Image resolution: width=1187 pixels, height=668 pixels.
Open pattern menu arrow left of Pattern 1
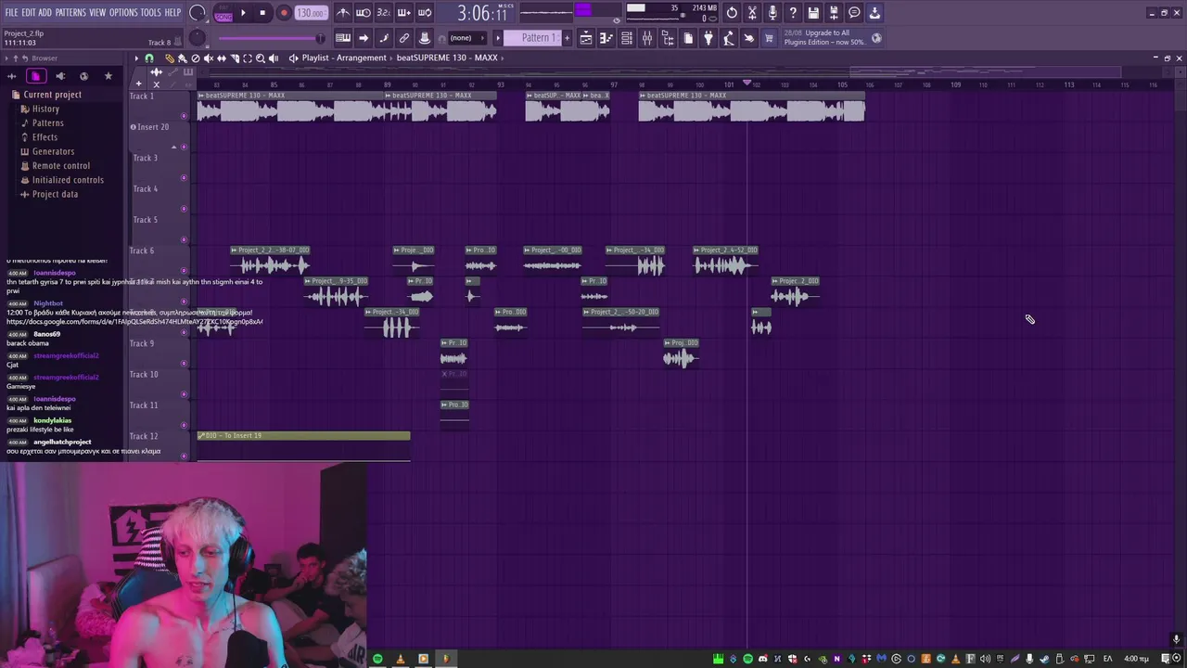pyautogui.click(x=498, y=38)
